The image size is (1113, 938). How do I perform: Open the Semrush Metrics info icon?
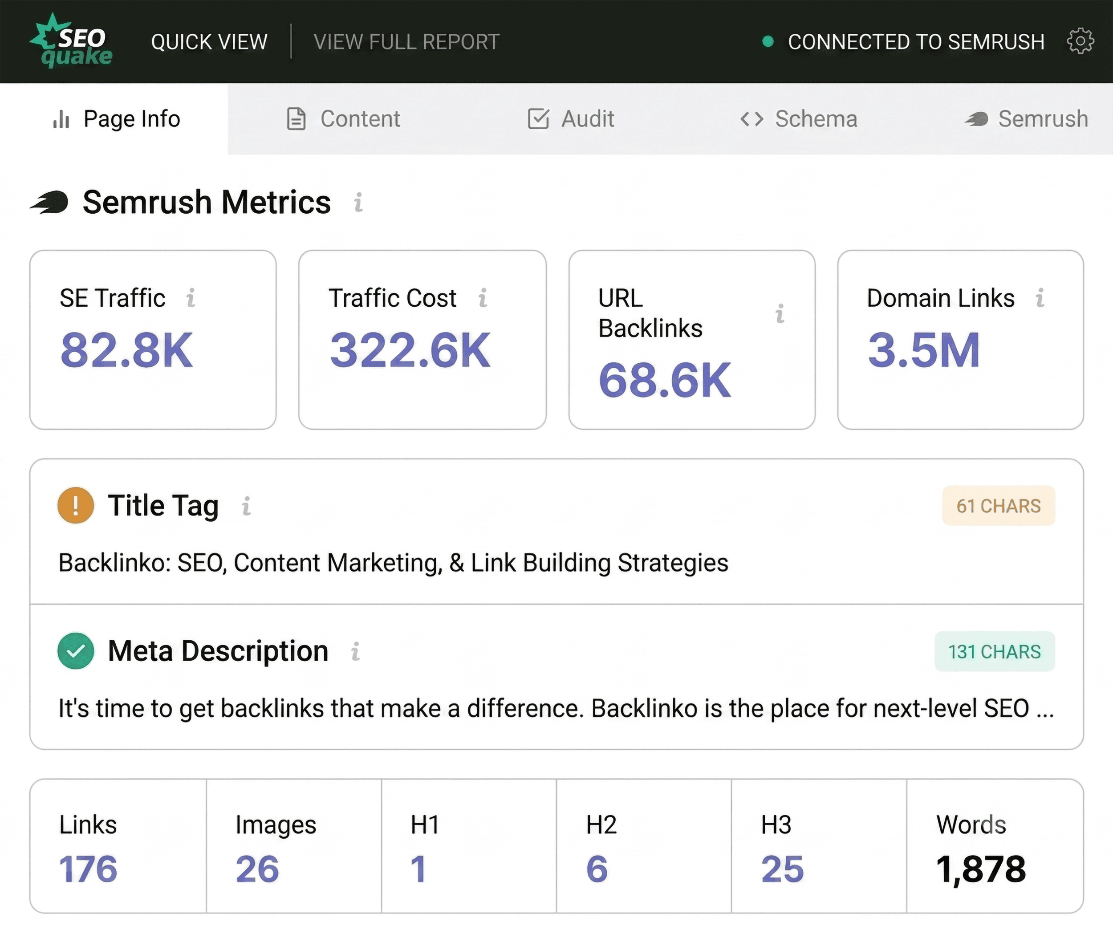tap(358, 203)
